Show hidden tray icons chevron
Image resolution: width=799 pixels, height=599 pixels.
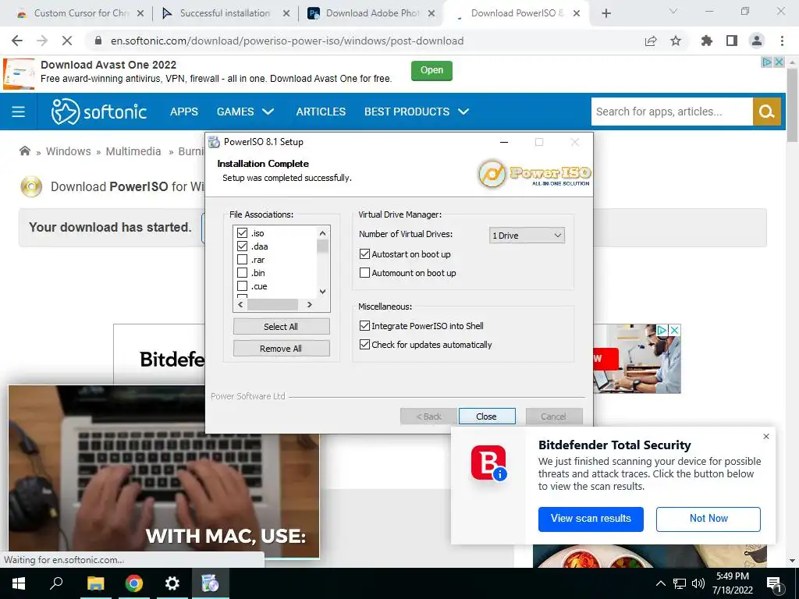click(660, 583)
